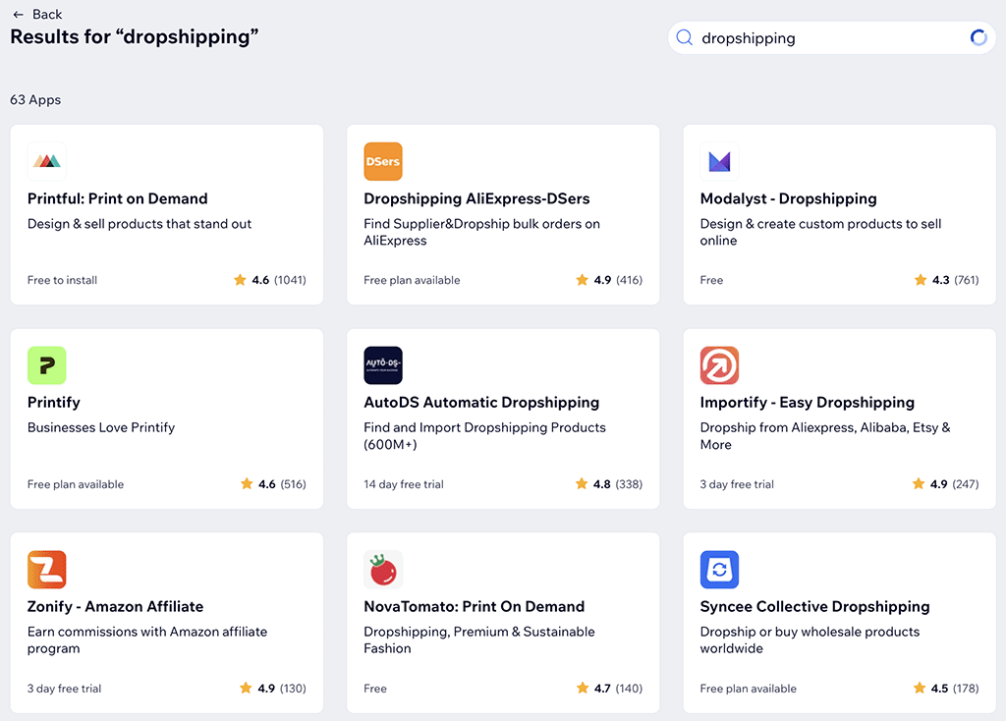Click the 4.7 (140) rating text
Image resolution: width=1006 pixels, height=721 pixels.
(x=619, y=689)
